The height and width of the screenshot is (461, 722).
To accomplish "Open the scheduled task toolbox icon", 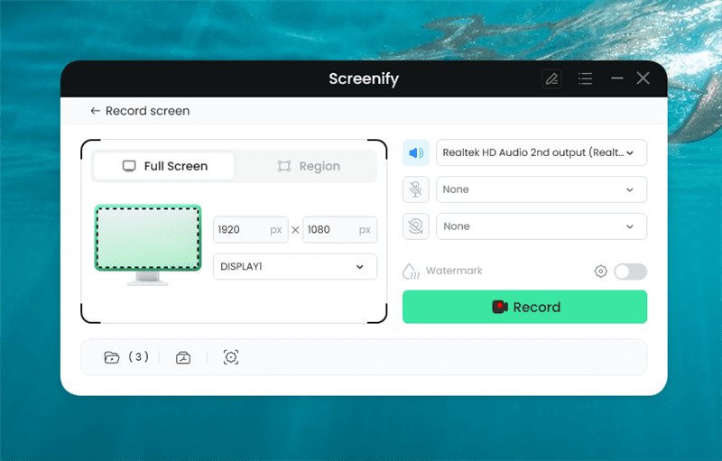I will 183,357.
